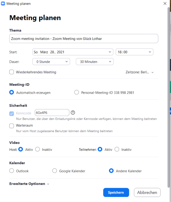Click the Thema text input field

coord(84,38)
